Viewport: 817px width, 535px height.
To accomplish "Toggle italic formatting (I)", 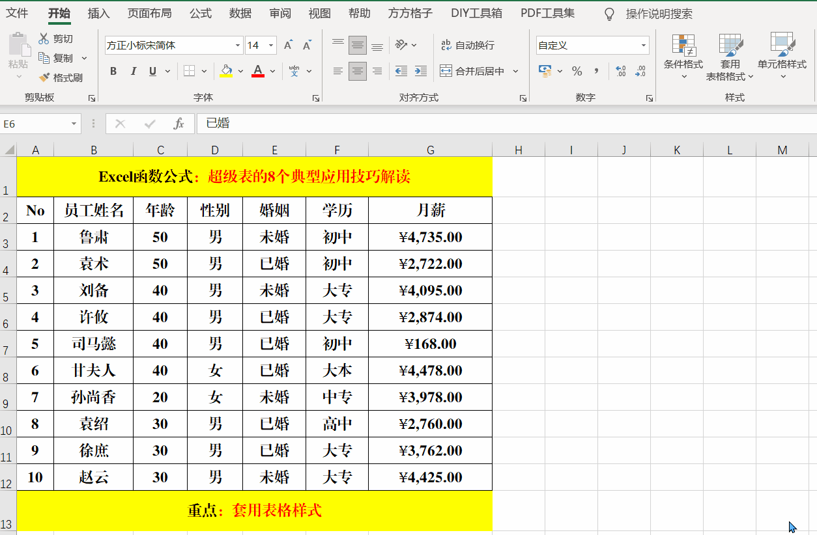I will (133, 71).
